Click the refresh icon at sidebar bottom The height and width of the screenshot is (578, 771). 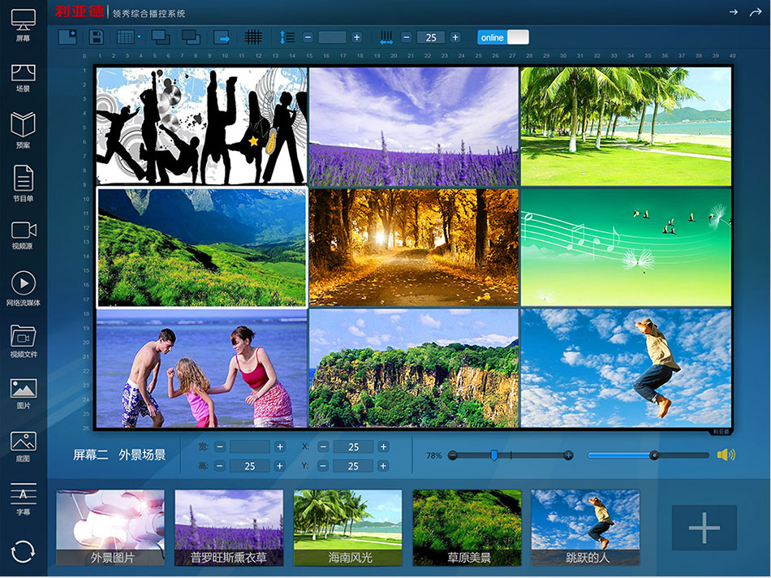pyautogui.click(x=24, y=551)
